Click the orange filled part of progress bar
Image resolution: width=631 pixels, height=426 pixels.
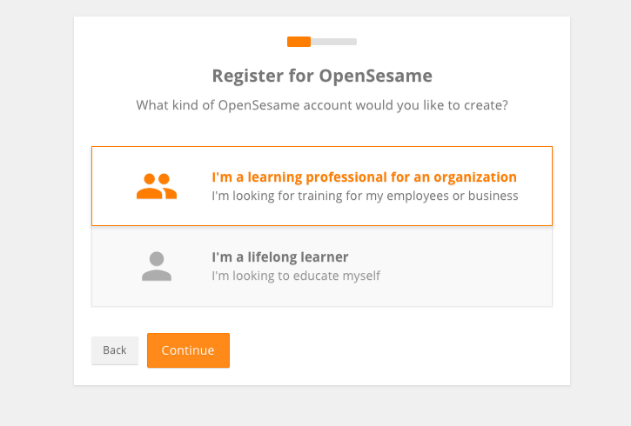pyautogui.click(x=299, y=42)
